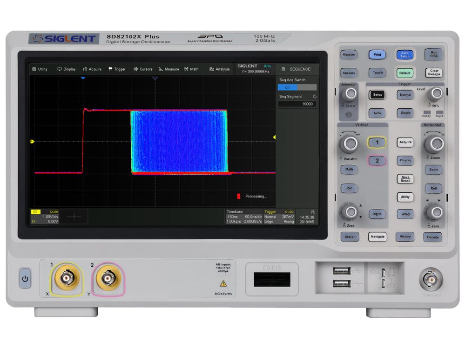Viewport: 465px width, 348px height.
Task: Click the refresh icon beside Seq Segment
Action: (315, 96)
